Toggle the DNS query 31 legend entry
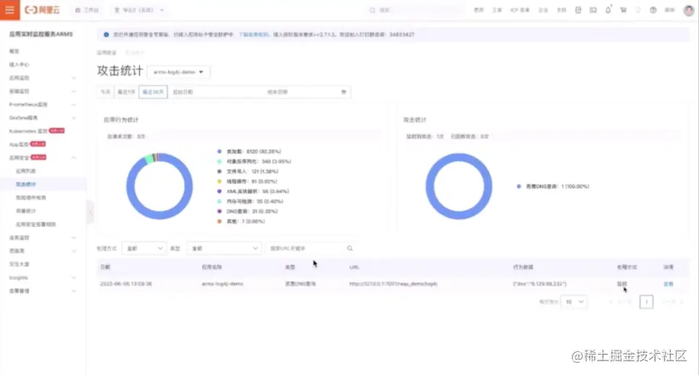 tap(248, 211)
